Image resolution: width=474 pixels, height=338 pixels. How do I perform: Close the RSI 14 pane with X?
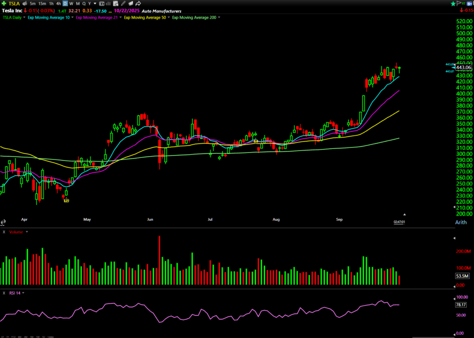pos(4,293)
